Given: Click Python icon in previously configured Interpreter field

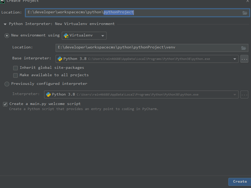Looking at the screenshot, I should [x=48, y=95].
